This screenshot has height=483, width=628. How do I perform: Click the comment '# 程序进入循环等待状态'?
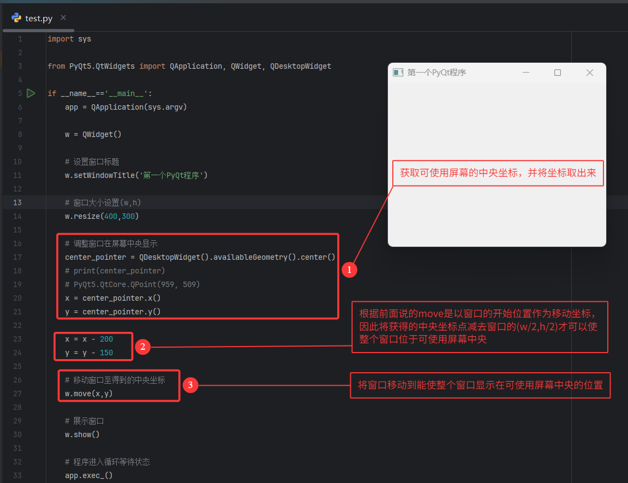pos(107,462)
